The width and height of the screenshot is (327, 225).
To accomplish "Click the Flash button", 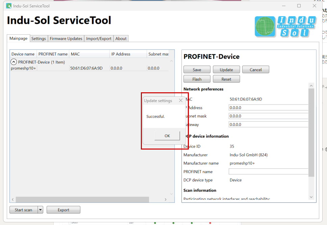I will [x=197, y=79].
